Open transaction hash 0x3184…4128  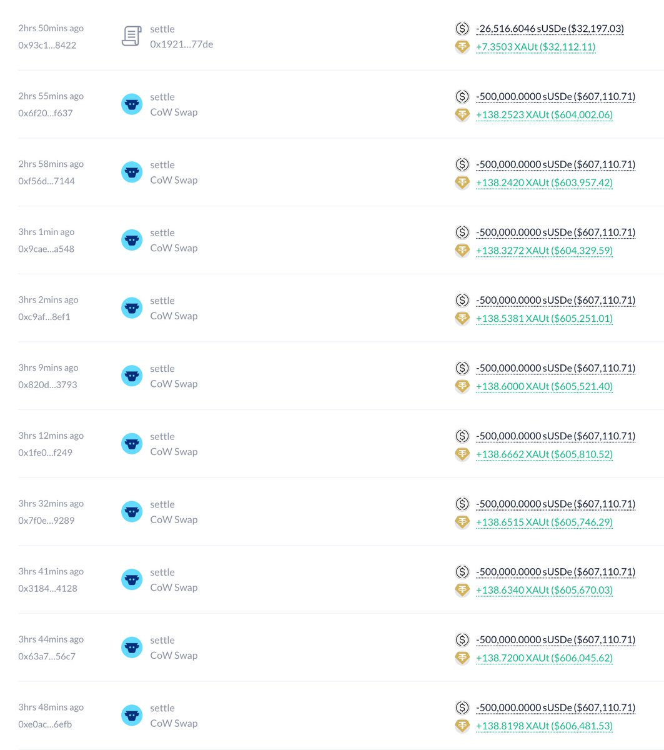point(47,588)
